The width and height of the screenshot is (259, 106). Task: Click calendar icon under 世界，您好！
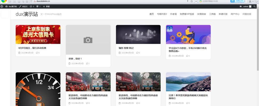[69, 64]
